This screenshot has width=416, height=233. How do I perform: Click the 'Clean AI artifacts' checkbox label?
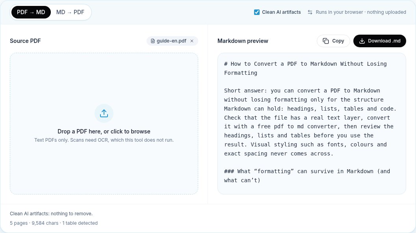281,12
